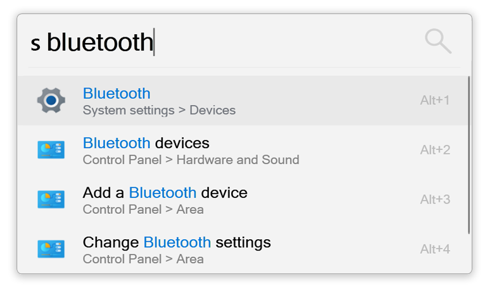
Task: Click the System settings > Devices subtitle
Action: [x=159, y=110]
